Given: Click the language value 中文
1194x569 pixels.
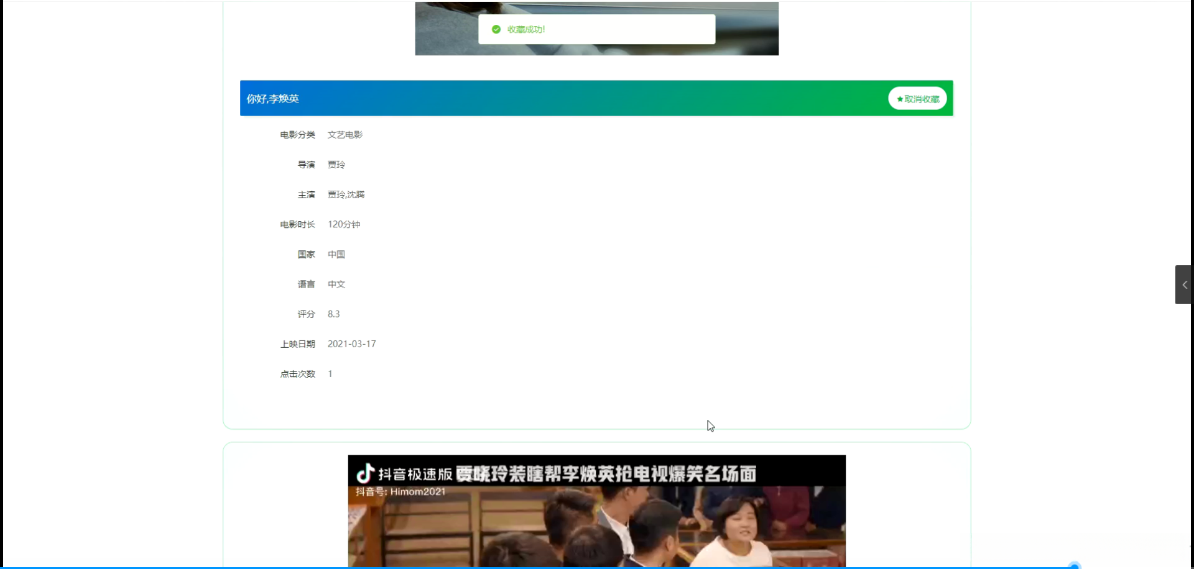Looking at the screenshot, I should coord(336,284).
